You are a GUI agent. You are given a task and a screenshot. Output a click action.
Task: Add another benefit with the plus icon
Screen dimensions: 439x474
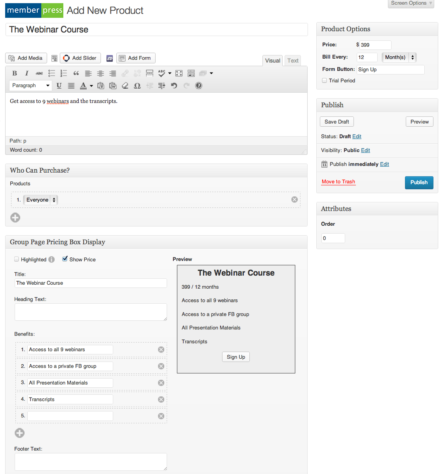(x=19, y=433)
